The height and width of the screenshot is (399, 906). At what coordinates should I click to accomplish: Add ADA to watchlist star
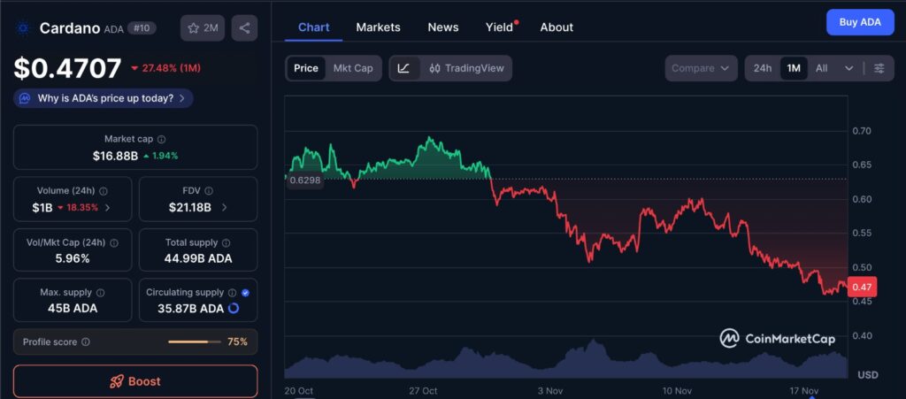(x=203, y=27)
